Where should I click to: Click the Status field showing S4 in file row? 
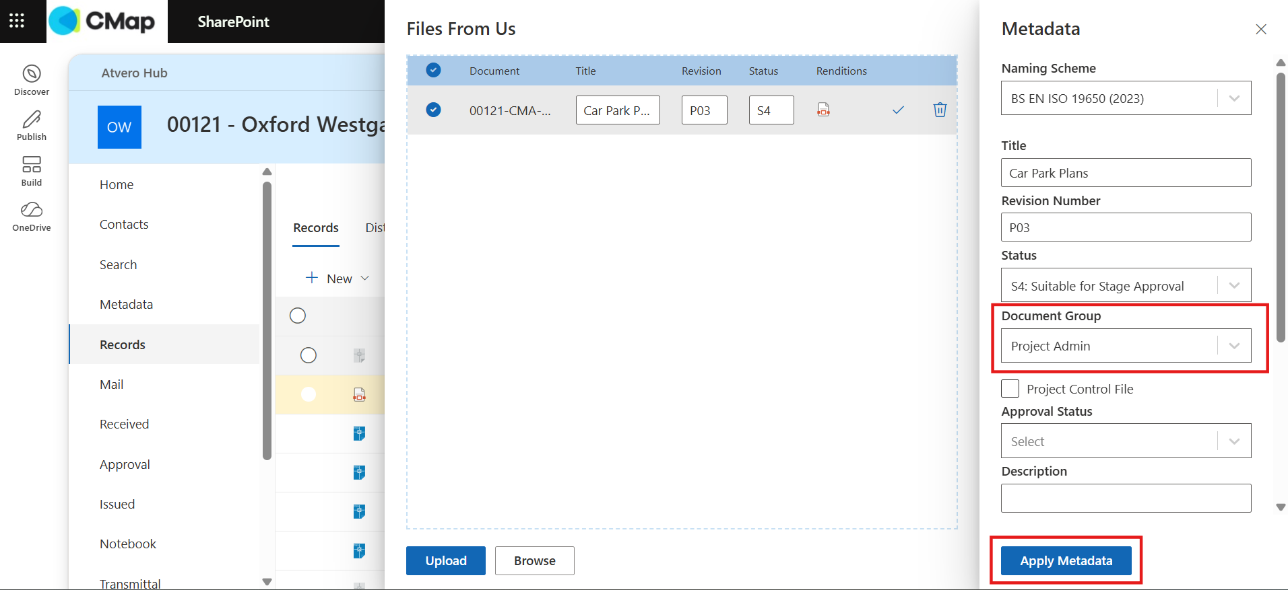pos(771,110)
